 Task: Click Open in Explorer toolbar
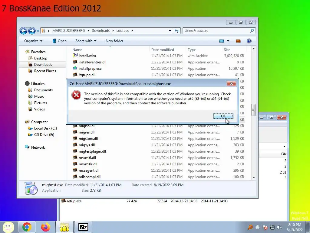[60, 41]
